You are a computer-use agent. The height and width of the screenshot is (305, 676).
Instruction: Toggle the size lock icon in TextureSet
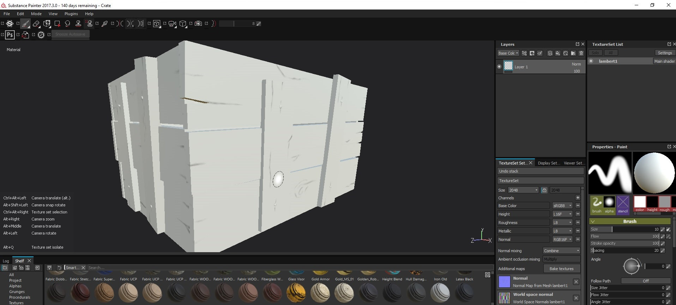(544, 190)
